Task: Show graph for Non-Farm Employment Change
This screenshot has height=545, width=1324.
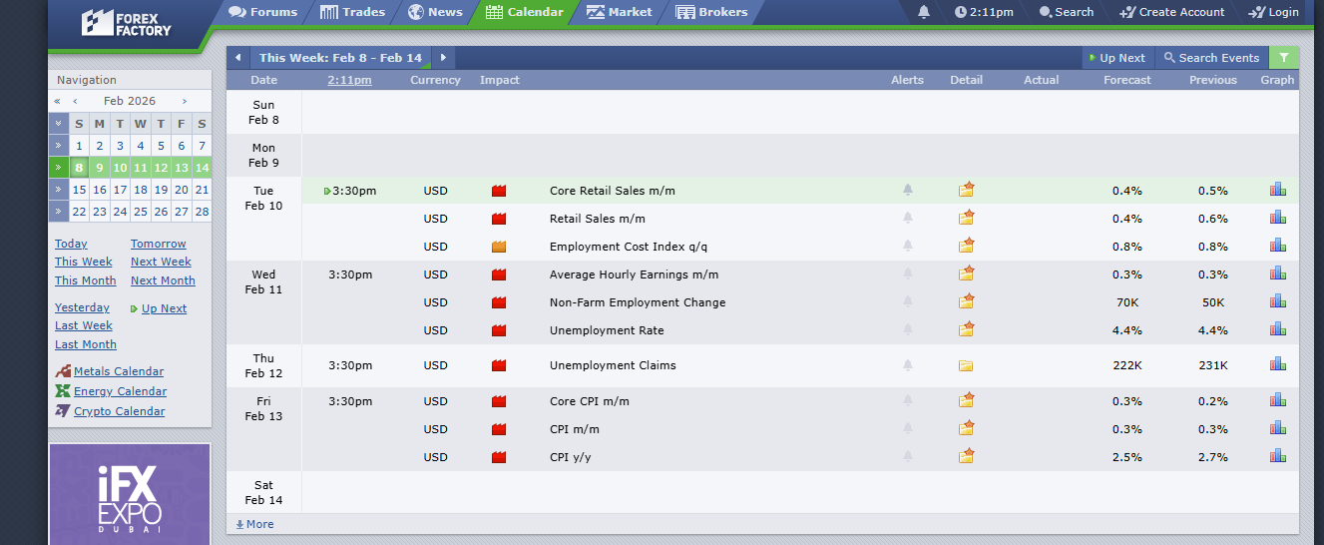Action: [1277, 301]
